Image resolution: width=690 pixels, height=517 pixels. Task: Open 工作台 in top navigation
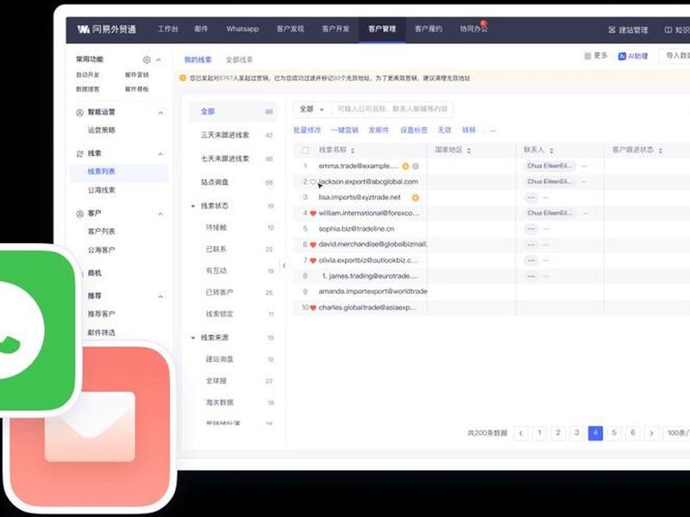coord(168,29)
